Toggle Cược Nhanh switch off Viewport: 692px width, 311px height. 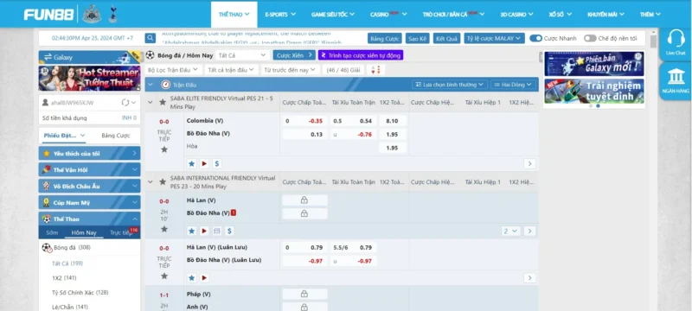click(x=535, y=38)
